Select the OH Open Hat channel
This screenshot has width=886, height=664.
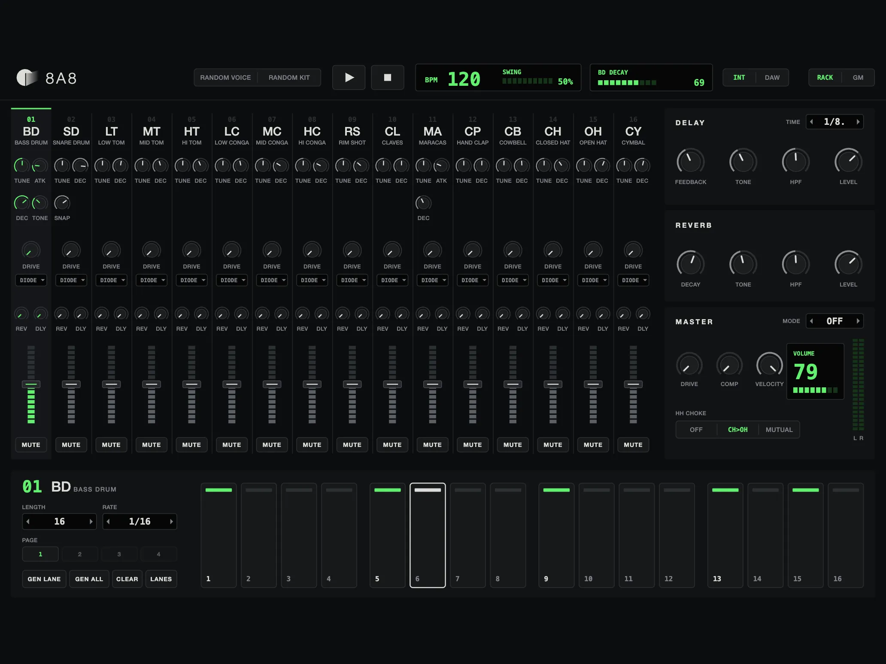tap(593, 131)
